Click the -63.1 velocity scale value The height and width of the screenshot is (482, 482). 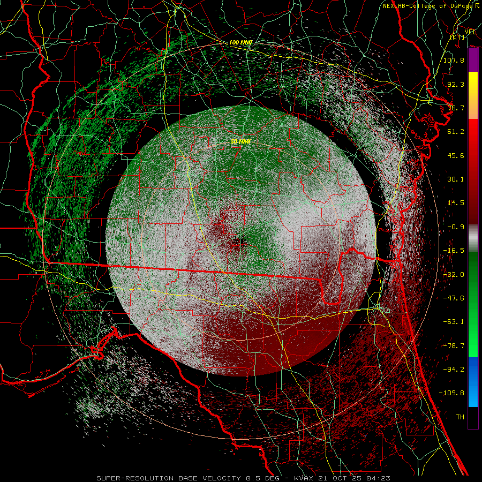point(454,322)
